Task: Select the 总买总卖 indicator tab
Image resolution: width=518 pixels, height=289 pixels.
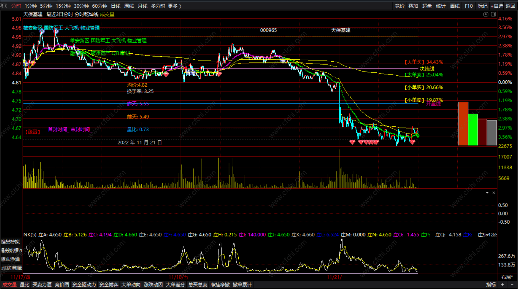Action: coord(198,285)
